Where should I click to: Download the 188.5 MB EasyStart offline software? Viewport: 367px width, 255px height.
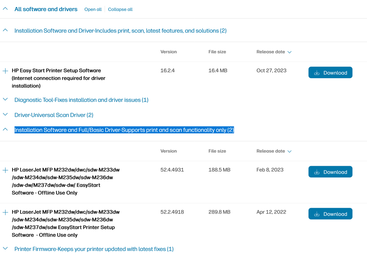(330, 172)
